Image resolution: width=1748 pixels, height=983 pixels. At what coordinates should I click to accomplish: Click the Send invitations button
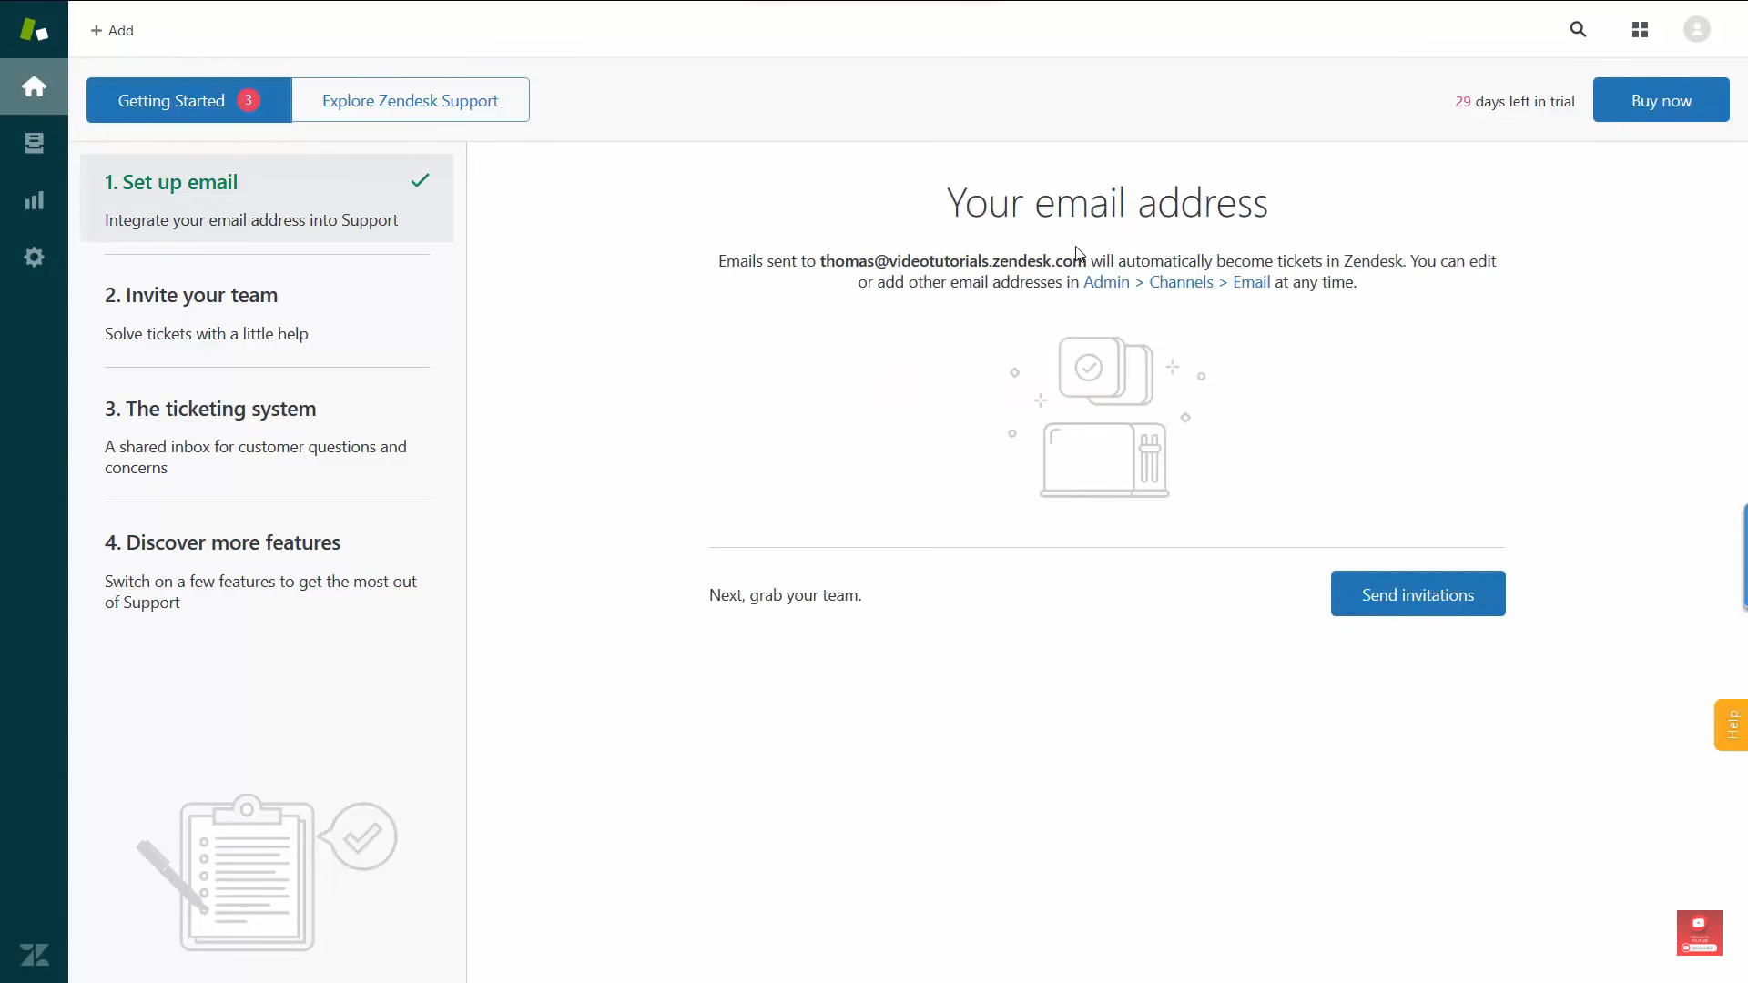click(1418, 593)
